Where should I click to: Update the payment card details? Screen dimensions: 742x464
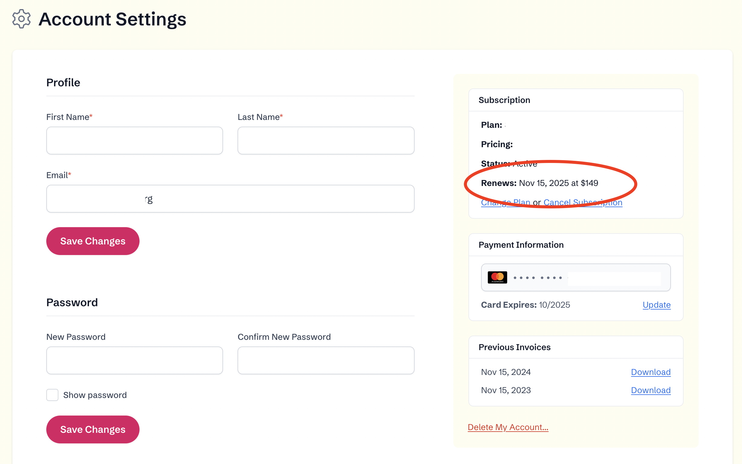pos(656,305)
